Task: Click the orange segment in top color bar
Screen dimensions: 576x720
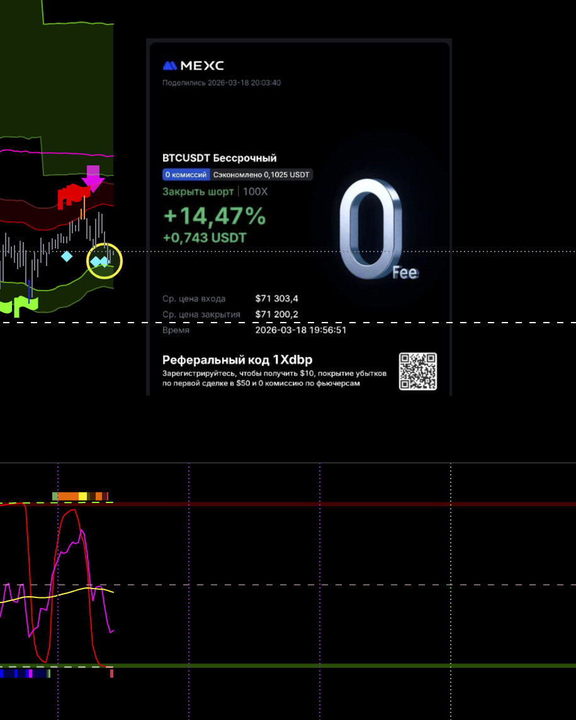Action: [68, 496]
